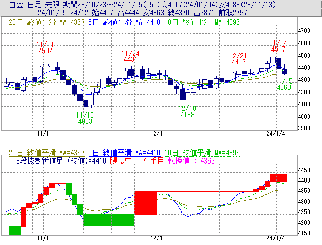Click the 11/13 4083 low label
Image resolution: width=322 pixels, height=245 pixels.
pos(85,118)
